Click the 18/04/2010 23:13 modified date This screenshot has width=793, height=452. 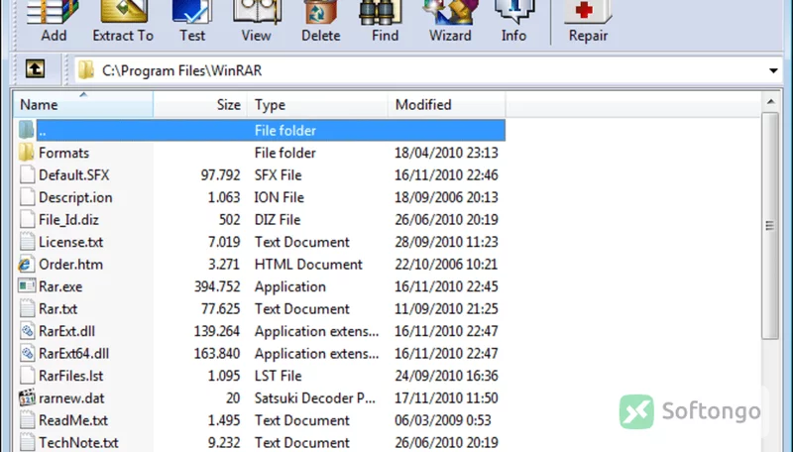coord(446,153)
